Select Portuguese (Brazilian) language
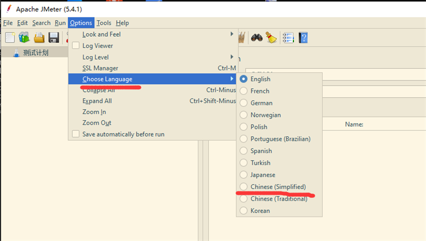 click(279, 139)
